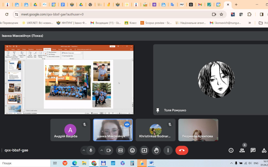268x167 pixels.
Task: Open Task View on the taskbar
Action: [55, 163]
